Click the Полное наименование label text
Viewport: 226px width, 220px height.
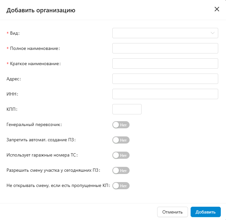35,48
